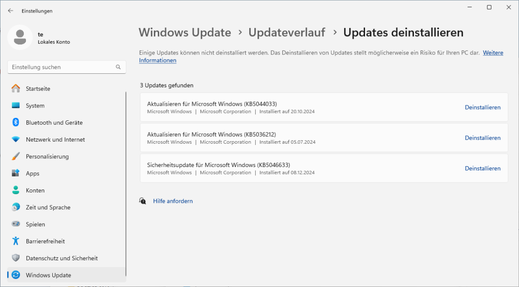This screenshot has height=287, width=519.
Task: Click 'Installiert auf 05.07.2024' text
Action: pyautogui.click(x=287, y=142)
